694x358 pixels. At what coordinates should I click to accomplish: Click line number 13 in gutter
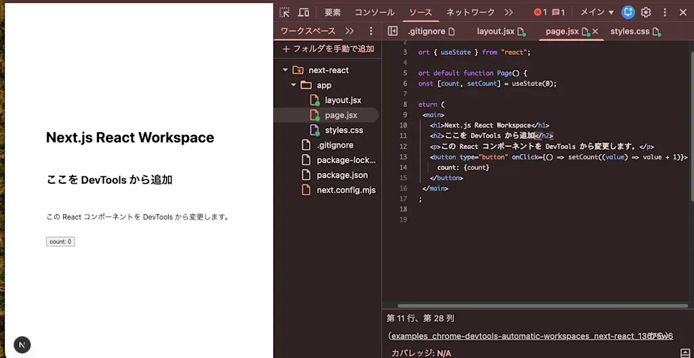tap(403, 157)
